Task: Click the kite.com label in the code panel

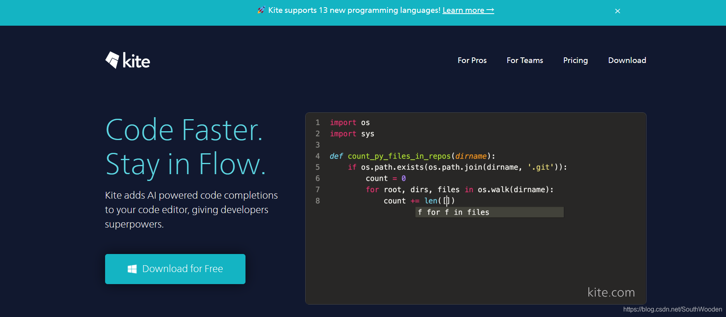Action: [x=611, y=292]
